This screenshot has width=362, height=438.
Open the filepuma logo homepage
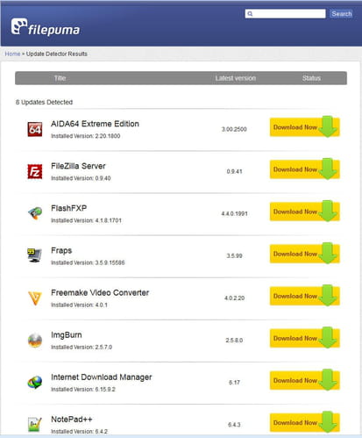click(46, 27)
